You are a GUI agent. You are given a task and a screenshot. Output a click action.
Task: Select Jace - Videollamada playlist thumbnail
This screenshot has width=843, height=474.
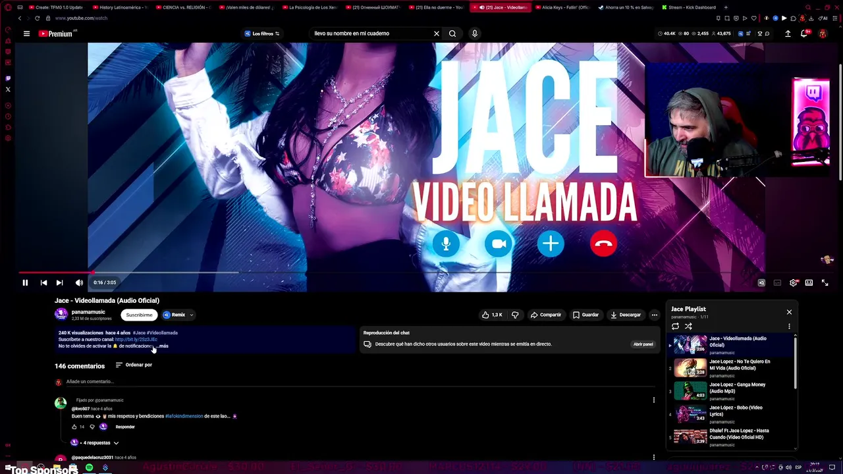click(x=690, y=345)
